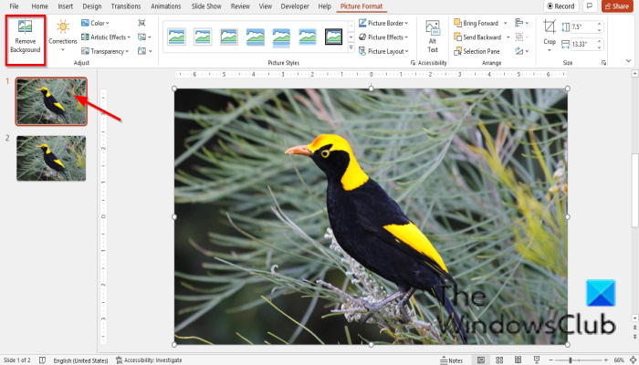Switch to the Animations tab
Image resolution: width=639 pixels, height=365 pixels.
[x=166, y=6]
